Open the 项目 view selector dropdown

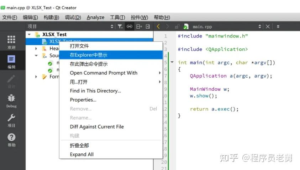pyautogui.click(x=112, y=27)
